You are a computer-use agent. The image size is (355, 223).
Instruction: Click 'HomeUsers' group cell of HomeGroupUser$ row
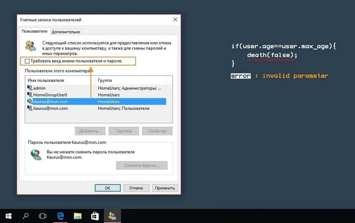[x=109, y=95]
